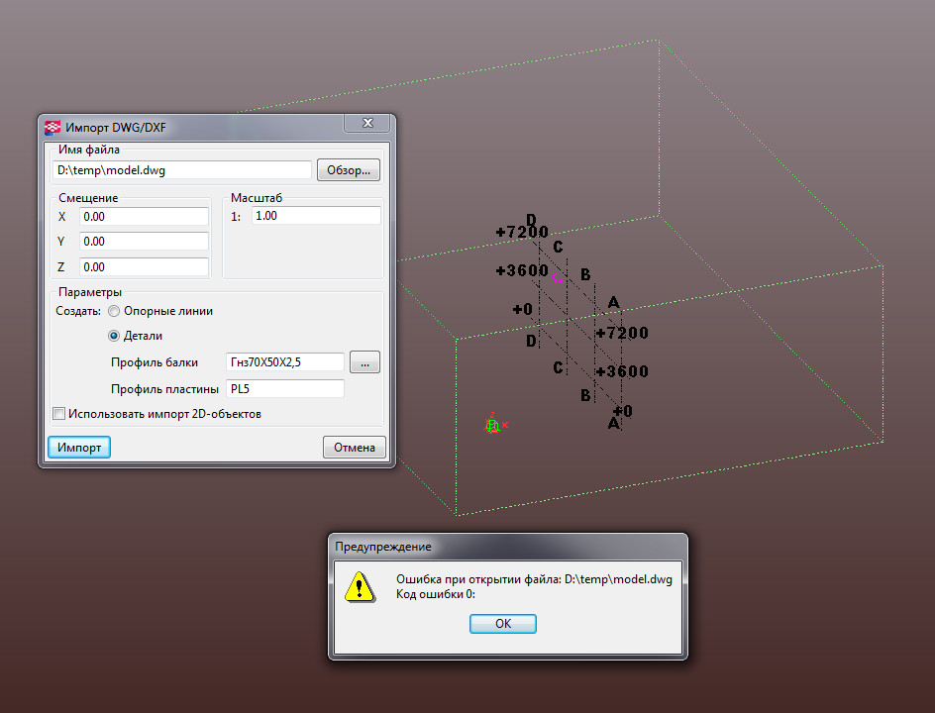Viewport: 935px width, 713px height.
Task: Confirm the warning with OK
Action: 502,624
